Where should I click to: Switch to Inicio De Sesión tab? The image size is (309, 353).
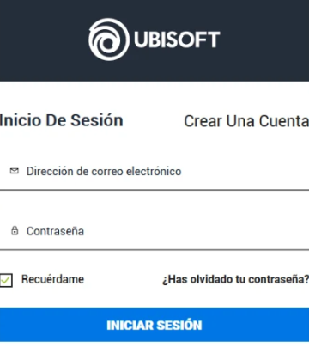pos(62,120)
